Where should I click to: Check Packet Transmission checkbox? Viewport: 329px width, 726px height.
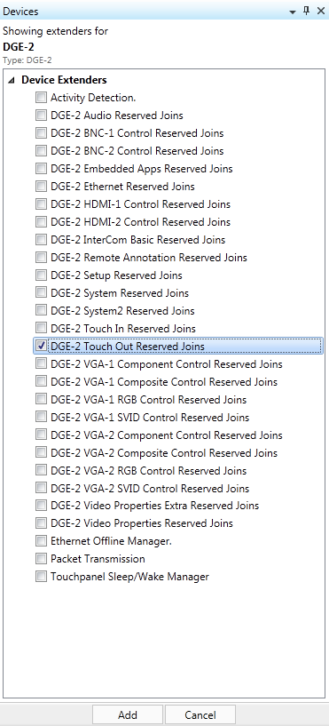click(x=41, y=559)
